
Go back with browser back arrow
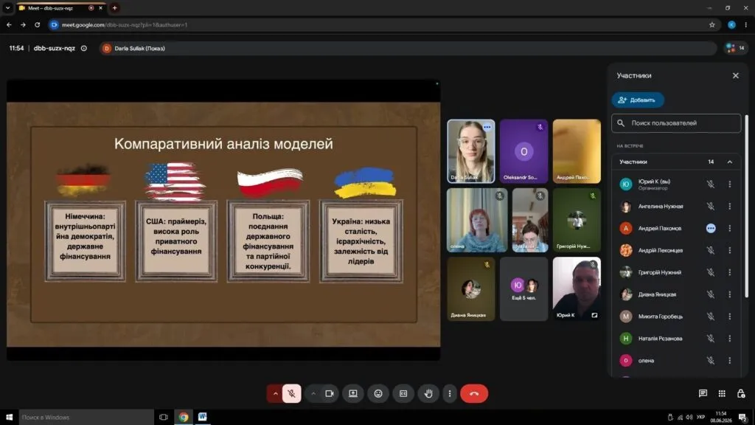[x=9, y=24]
